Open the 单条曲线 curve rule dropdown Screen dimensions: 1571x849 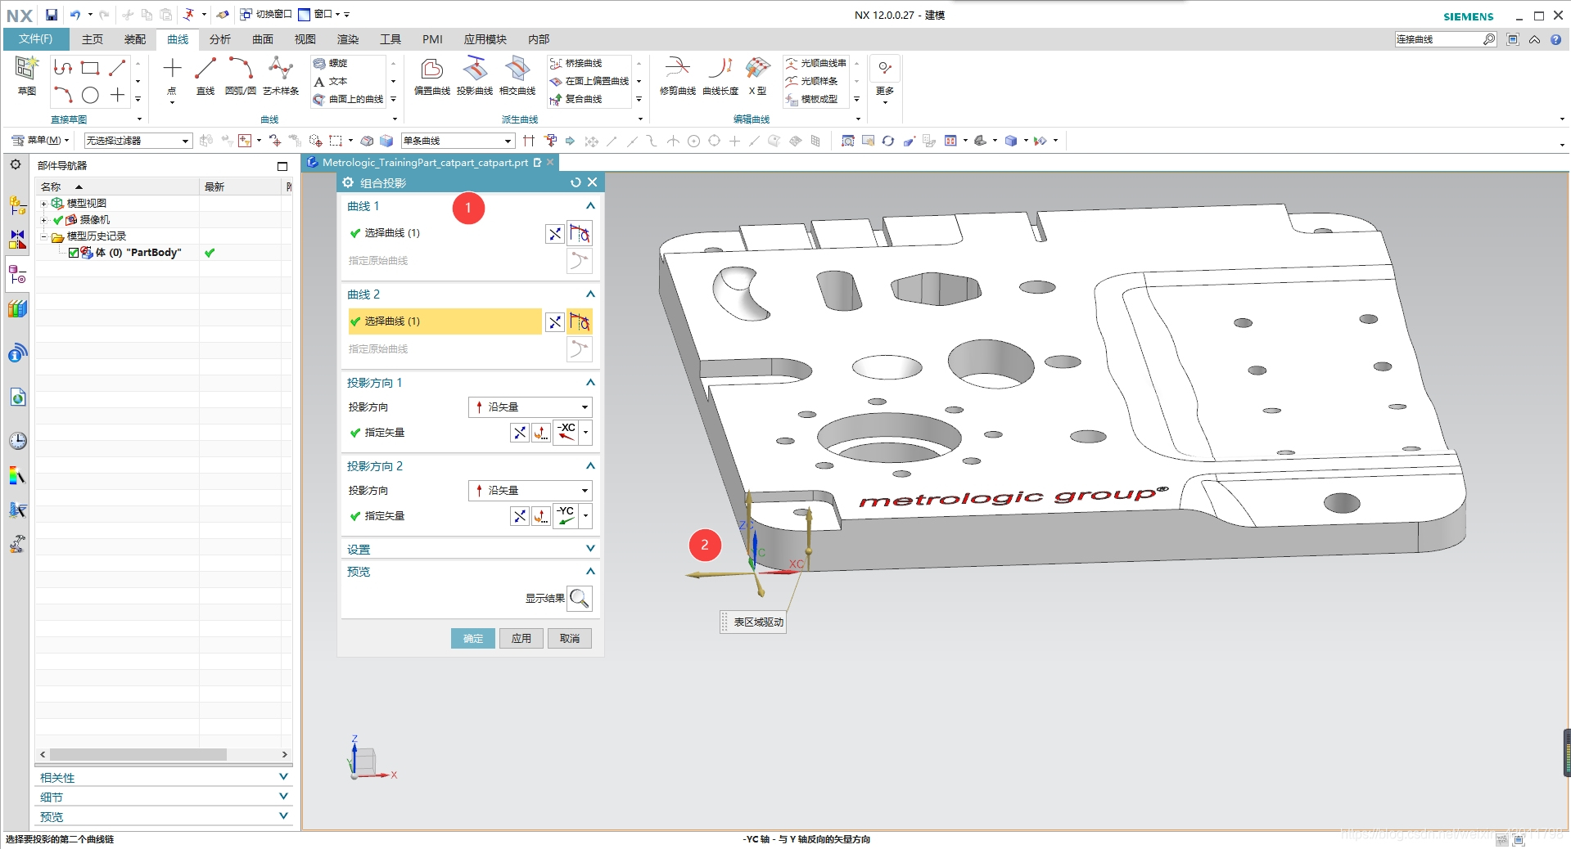(x=458, y=141)
